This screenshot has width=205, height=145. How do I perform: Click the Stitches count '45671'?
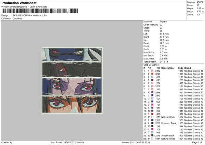(200, 2)
